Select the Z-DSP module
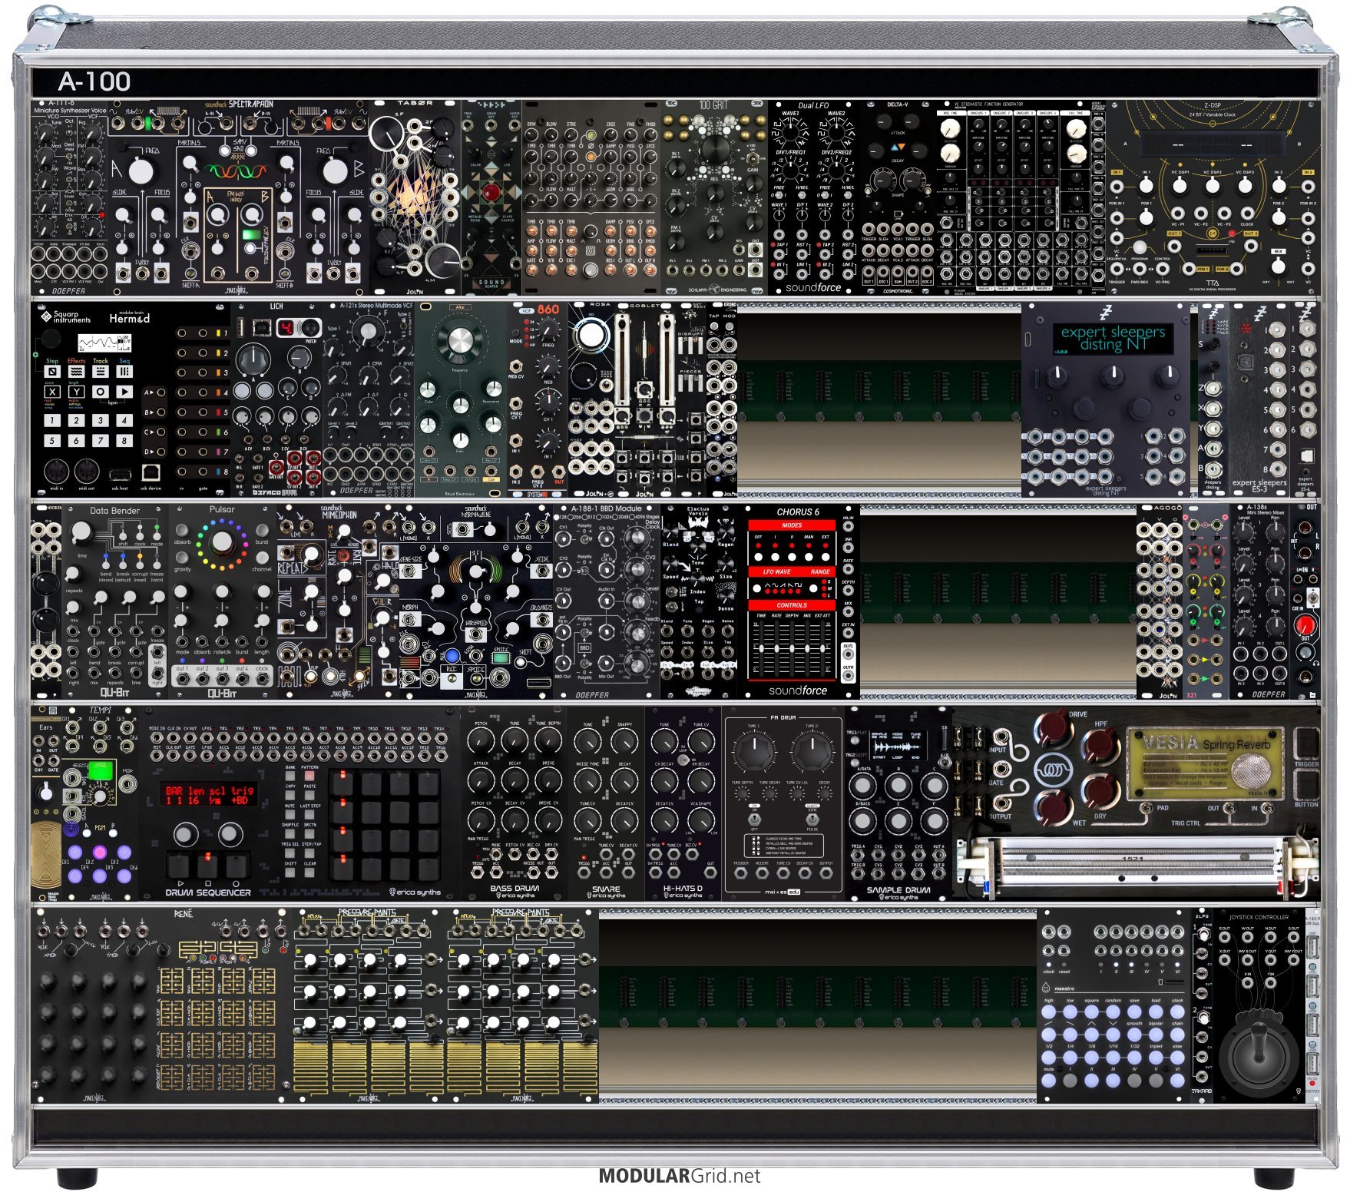This screenshot has width=1360, height=1192. tap(1213, 197)
